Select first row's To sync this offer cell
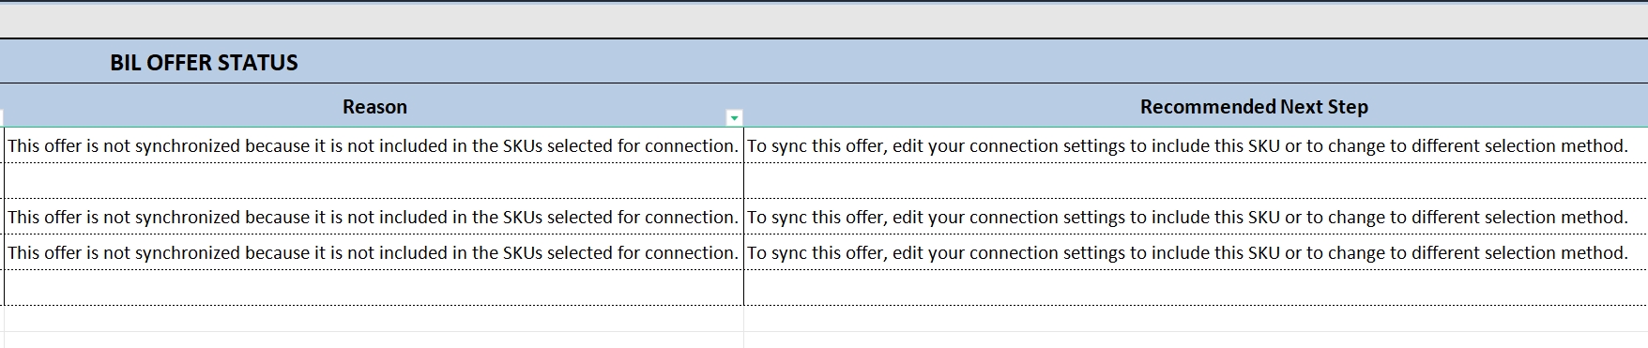 pyautogui.click(x=1196, y=145)
